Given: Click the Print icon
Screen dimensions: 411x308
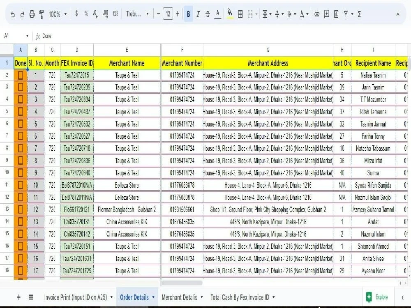Looking at the screenshot, I should click(32, 14).
